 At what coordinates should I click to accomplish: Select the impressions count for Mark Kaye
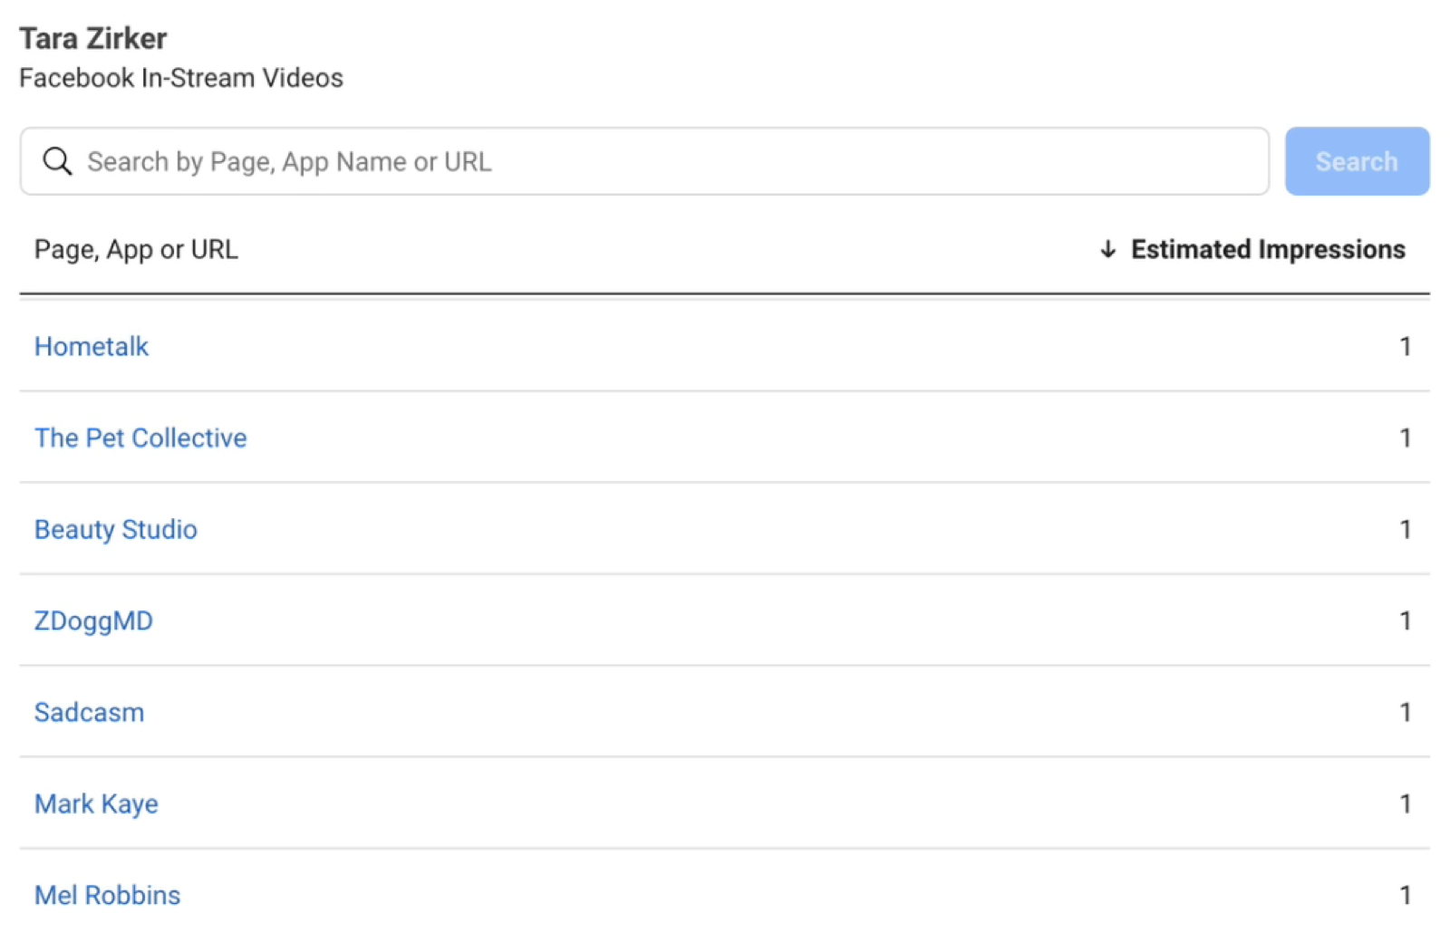coord(1406,804)
